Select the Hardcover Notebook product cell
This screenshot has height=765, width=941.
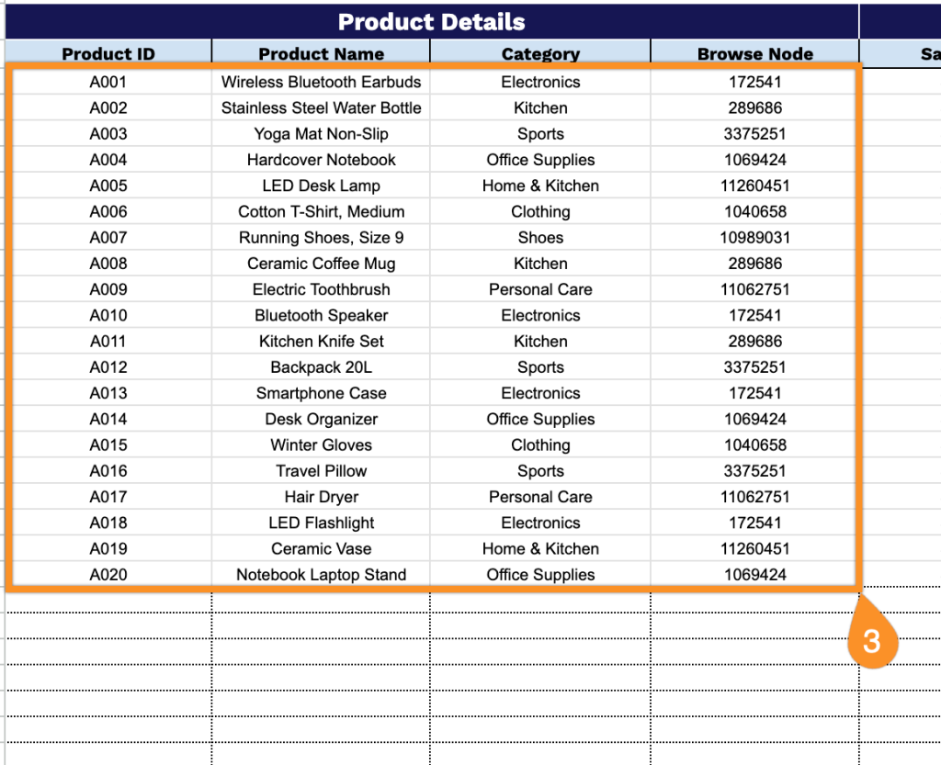tap(321, 160)
